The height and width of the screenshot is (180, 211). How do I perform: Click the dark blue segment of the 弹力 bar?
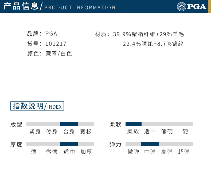tap(150, 144)
